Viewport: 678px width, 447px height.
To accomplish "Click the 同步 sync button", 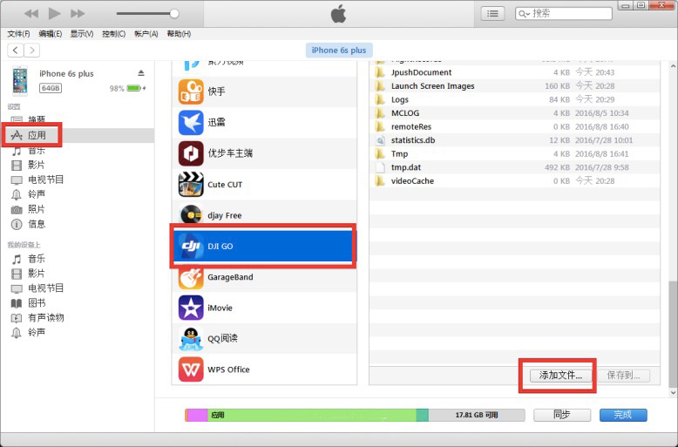I will [562, 415].
